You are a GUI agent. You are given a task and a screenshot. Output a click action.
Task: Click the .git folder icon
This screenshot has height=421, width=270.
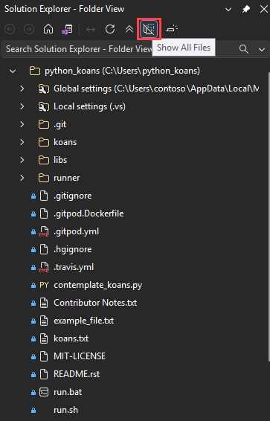tap(44, 124)
